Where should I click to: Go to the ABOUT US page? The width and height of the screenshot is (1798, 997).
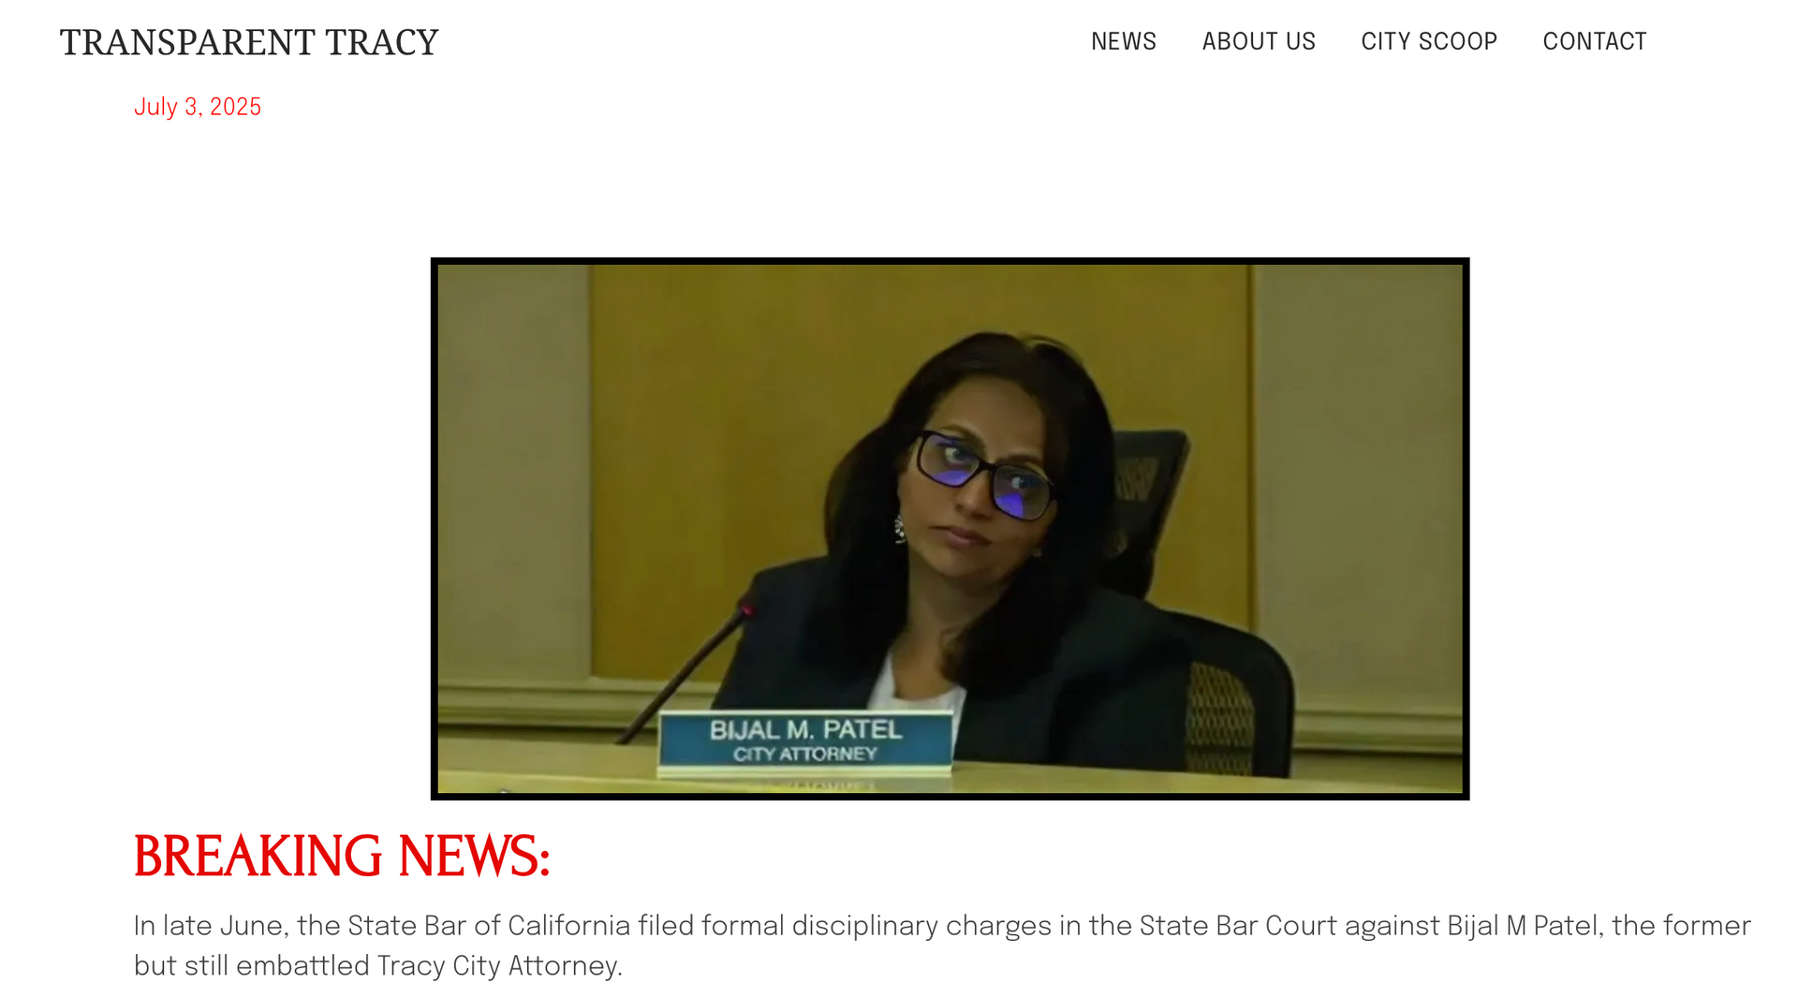coord(1259,41)
